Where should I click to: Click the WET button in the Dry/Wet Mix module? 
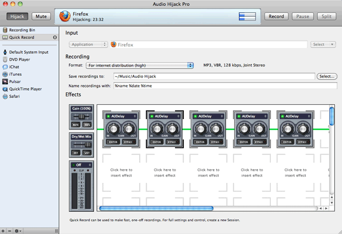(x=87, y=153)
